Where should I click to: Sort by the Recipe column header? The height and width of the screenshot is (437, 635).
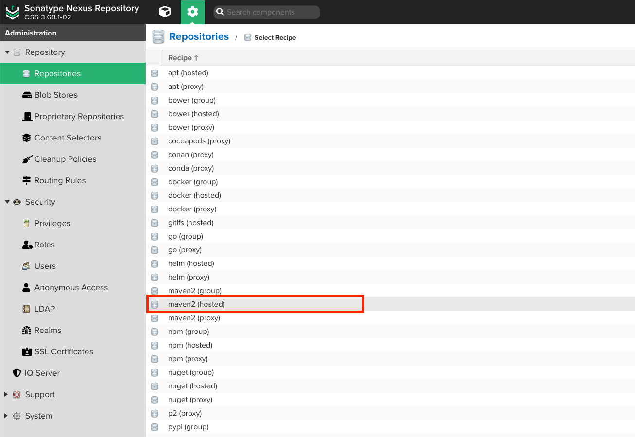399,57
